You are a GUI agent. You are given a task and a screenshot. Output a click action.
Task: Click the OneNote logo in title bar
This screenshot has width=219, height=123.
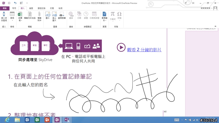[x=4, y=3]
